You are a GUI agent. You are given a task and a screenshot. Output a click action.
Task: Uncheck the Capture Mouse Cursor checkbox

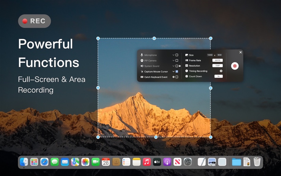(177, 71)
